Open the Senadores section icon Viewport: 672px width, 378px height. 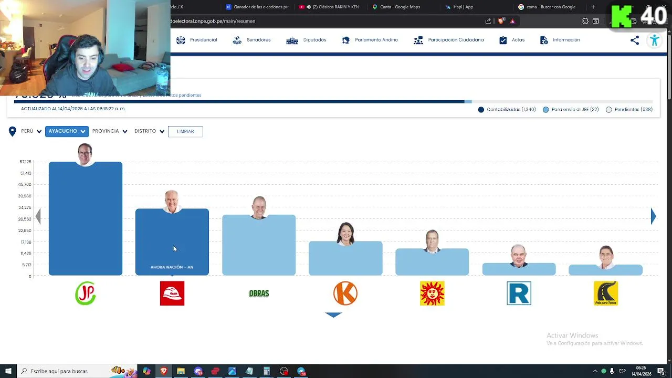click(x=237, y=40)
